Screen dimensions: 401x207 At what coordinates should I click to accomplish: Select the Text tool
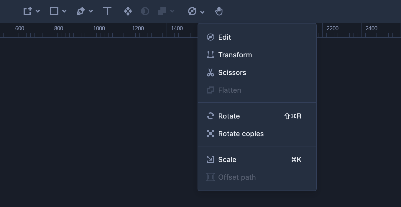pos(107,11)
